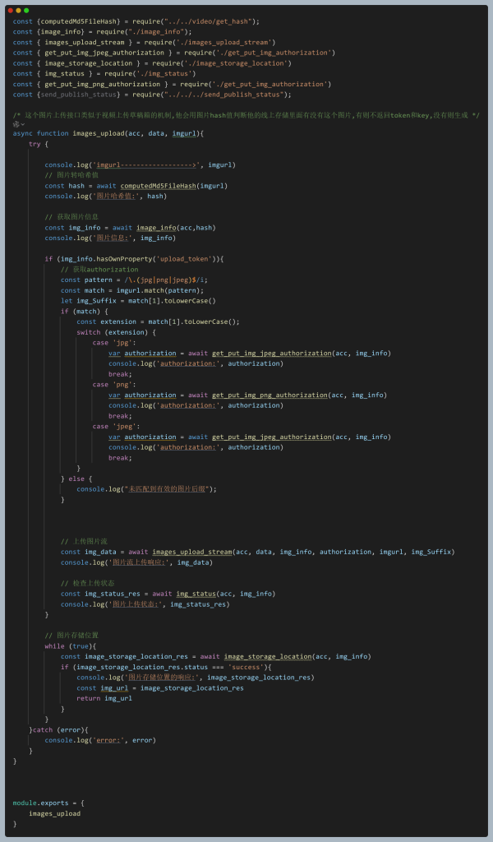Click the red close dot
The height and width of the screenshot is (842, 493).
coord(11,11)
